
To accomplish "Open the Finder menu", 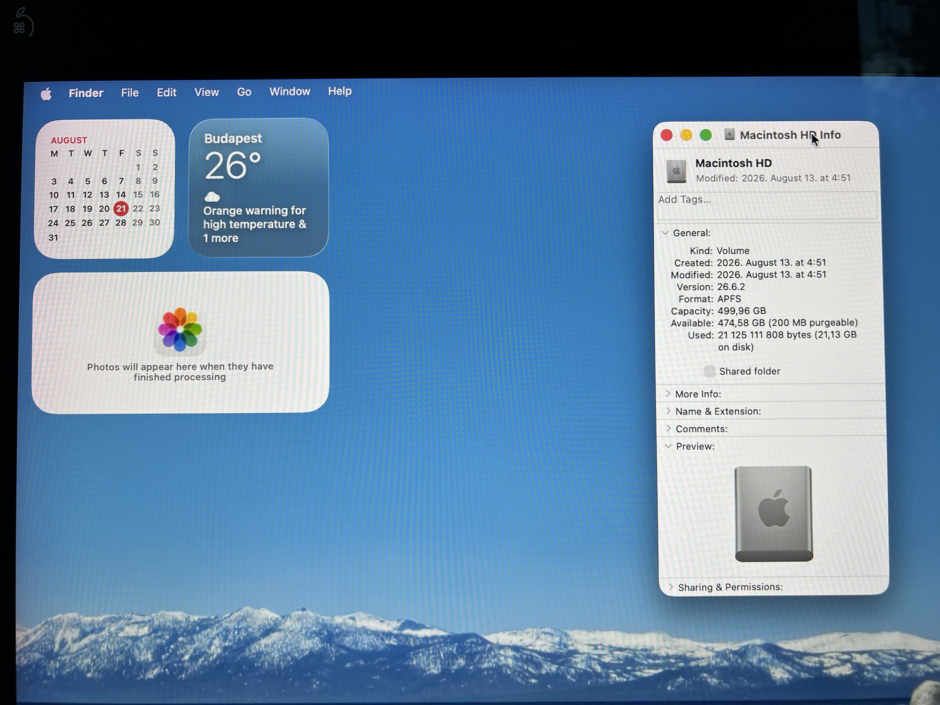I will pos(86,93).
